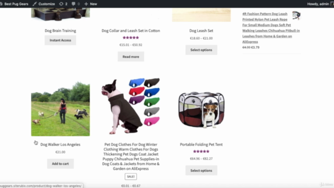Open Dog Collar and Leash Set in Cotton
334x188 pixels.
pos(131,31)
